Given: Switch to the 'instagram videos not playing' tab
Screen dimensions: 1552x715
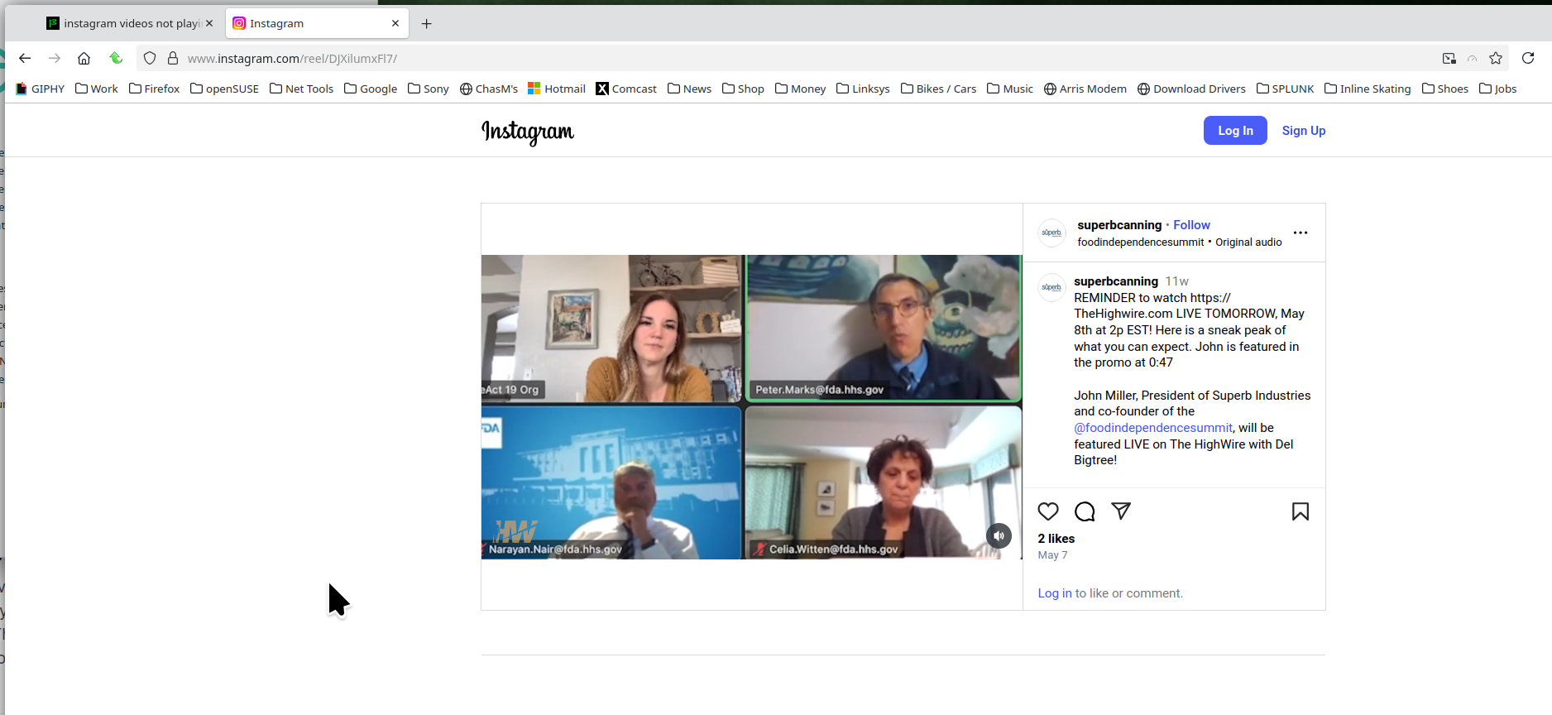Looking at the screenshot, I should 130,23.
